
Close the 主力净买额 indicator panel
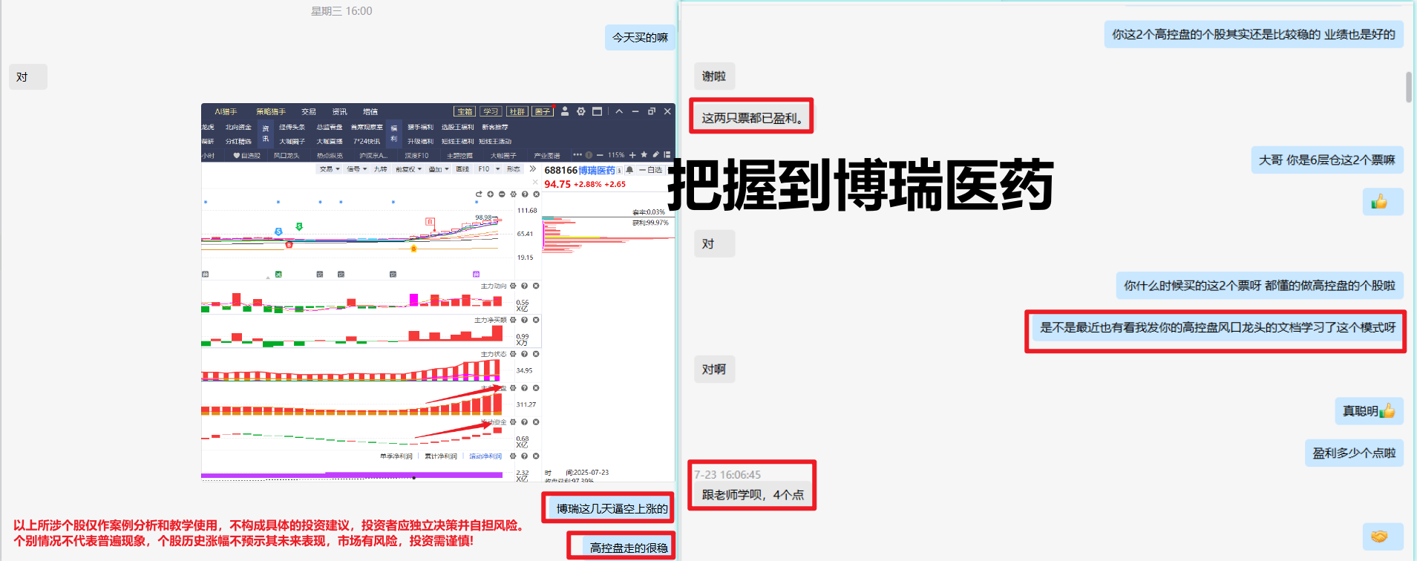coord(536,320)
